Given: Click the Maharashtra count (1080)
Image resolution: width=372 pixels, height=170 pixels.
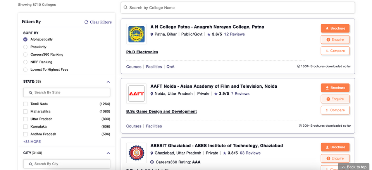Looking at the screenshot, I should [x=105, y=112].
